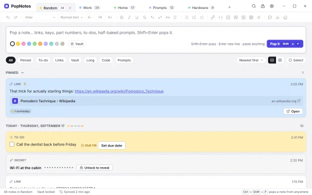Open the Newest first sort dropdown
This screenshot has height=195, width=312.
coord(251,60)
